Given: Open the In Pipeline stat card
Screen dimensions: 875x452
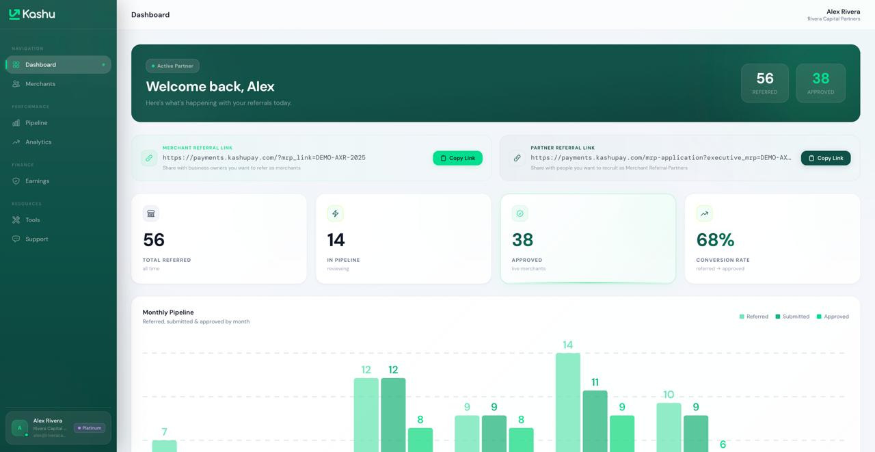Looking at the screenshot, I should click(403, 239).
